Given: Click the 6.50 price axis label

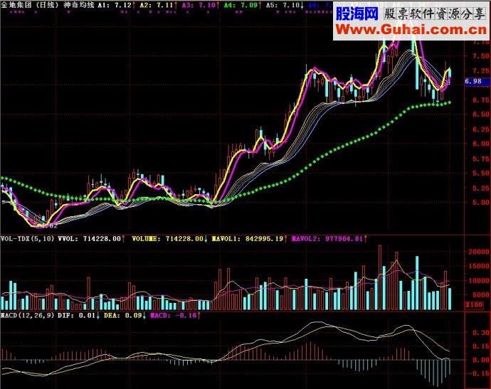Looking at the screenshot, I should 480,114.
